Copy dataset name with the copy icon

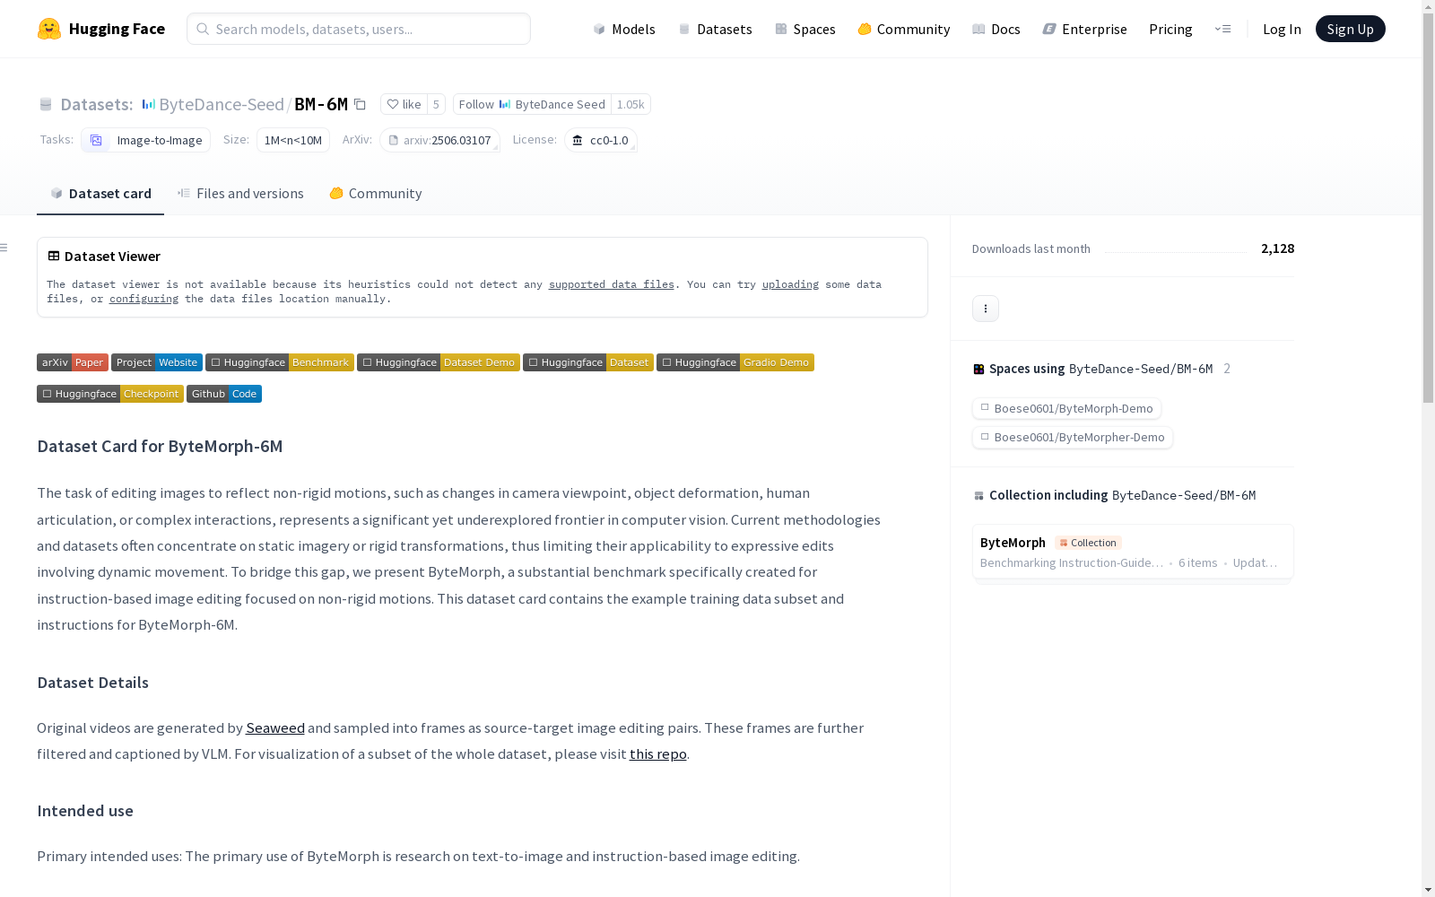point(360,104)
